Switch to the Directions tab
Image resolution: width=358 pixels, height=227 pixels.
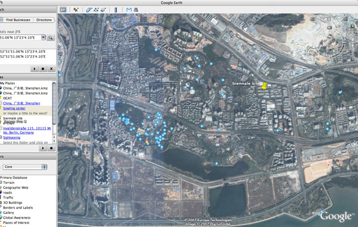pyautogui.click(x=44, y=20)
